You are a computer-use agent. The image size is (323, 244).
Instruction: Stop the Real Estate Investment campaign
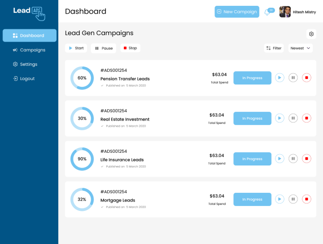pyautogui.click(x=306, y=118)
